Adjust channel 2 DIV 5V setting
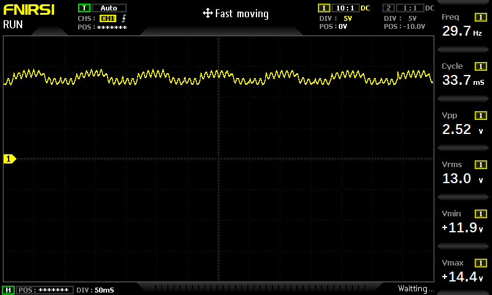The height and width of the screenshot is (295, 492). (400, 18)
